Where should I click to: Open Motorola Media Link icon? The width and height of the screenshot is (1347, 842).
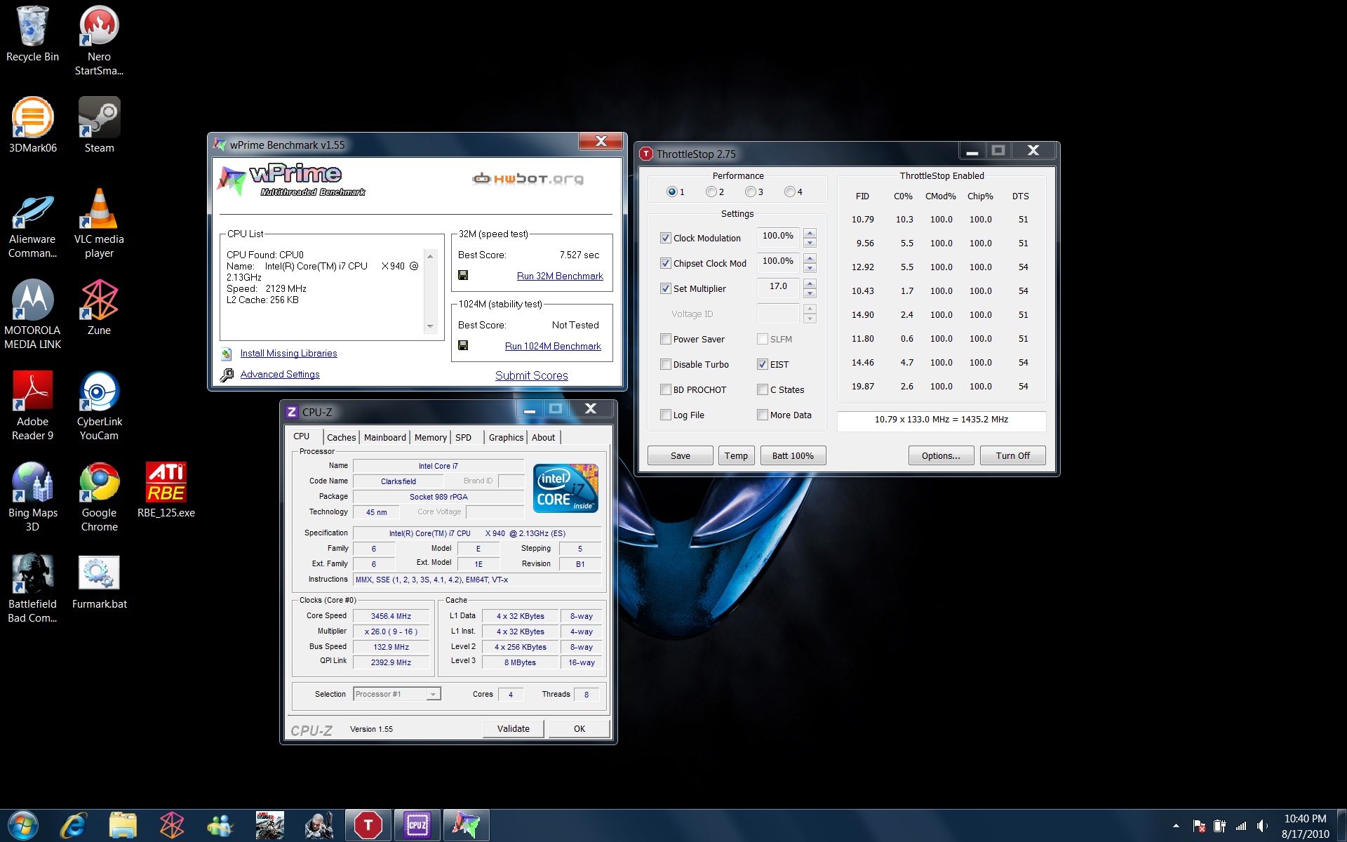pos(32,314)
